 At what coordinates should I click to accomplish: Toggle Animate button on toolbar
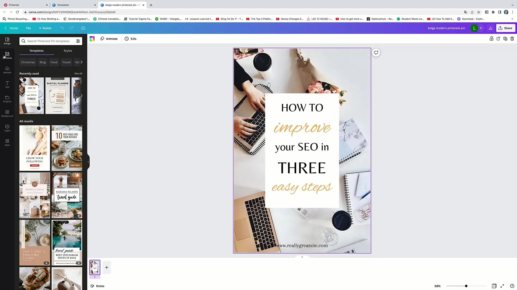109,39
